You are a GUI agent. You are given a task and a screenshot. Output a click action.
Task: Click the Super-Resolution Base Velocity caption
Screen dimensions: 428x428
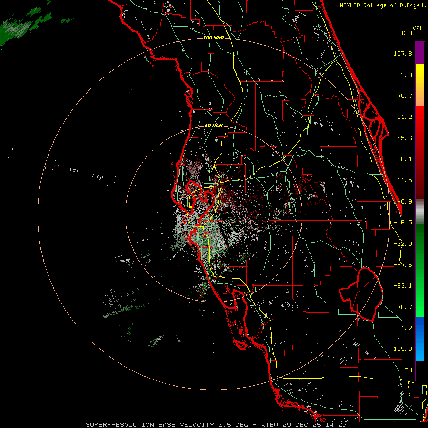pyautogui.click(x=216, y=425)
